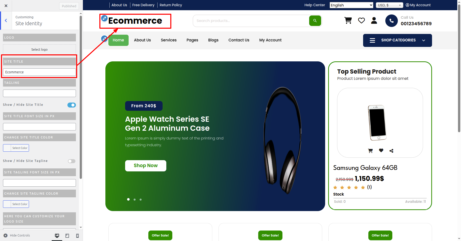
Task: Click the Select logo button
Action: pos(39,49)
